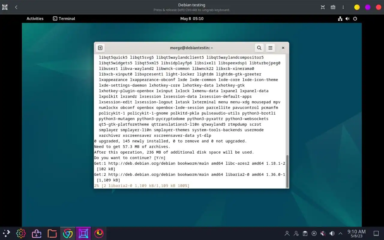Open the Terminal app menu in top bar
Image resolution: width=384 pixels, height=240 pixels.
(x=64, y=19)
